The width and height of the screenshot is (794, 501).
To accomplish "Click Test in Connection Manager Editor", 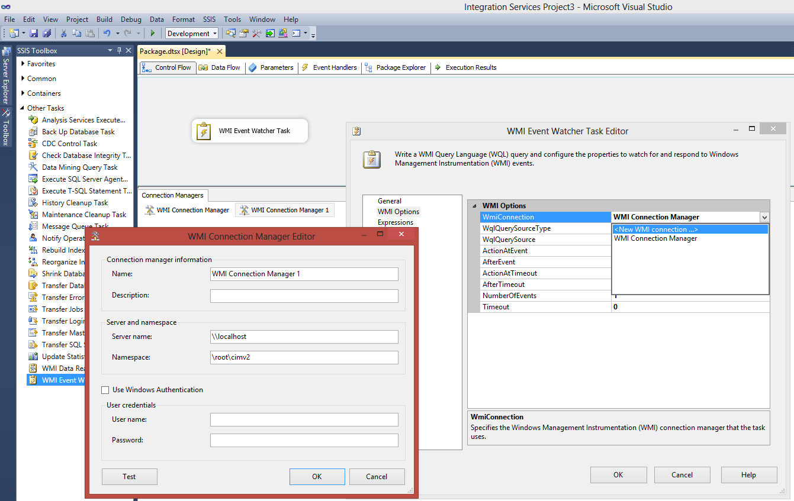I will (x=129, y=477).
